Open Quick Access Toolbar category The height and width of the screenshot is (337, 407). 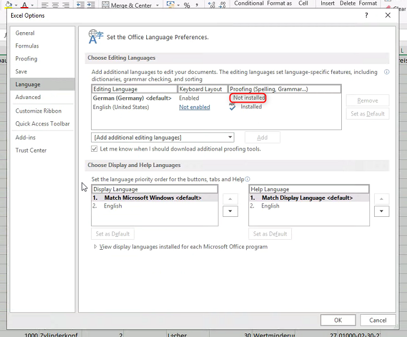pyautogui.click(x=42, y=124)
